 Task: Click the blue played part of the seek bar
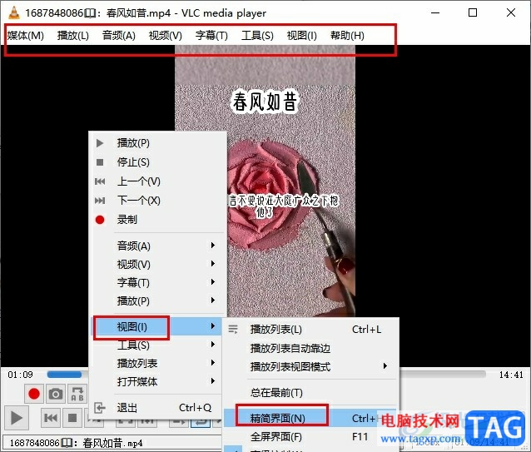[64, 375]
